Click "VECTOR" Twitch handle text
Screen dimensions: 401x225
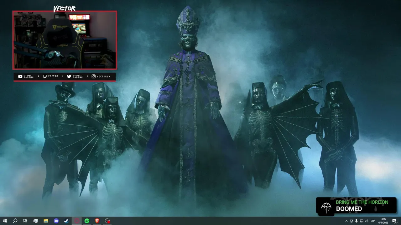point(53,76)
